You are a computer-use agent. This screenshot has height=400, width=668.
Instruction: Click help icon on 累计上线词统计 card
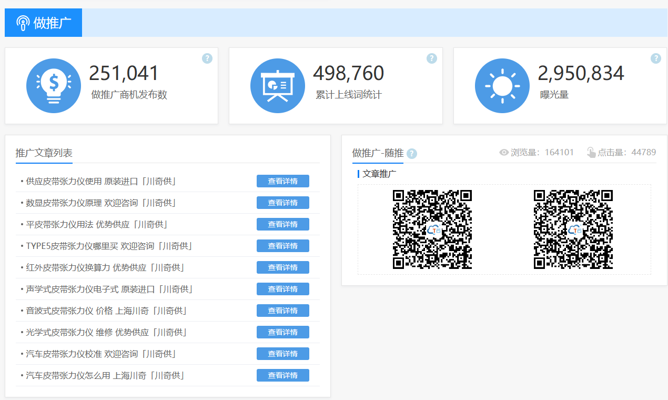(x=432, y=58)
